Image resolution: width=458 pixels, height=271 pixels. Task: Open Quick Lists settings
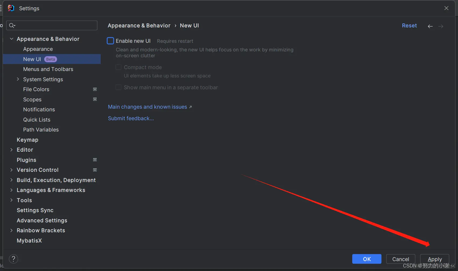pos(37,120)
